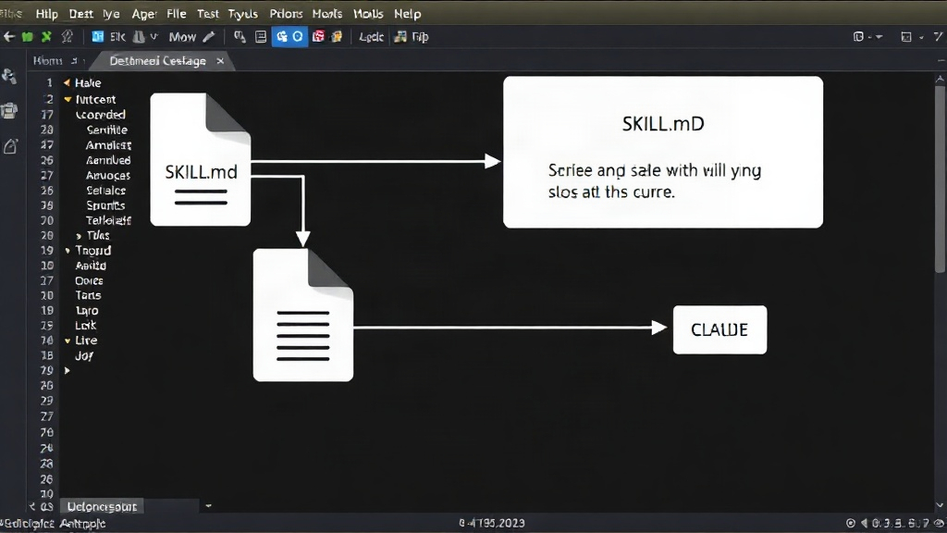947x533 pixels.
Task: Click the gray bucket-shaped toolbar icon
Action: tap(139, 37)
